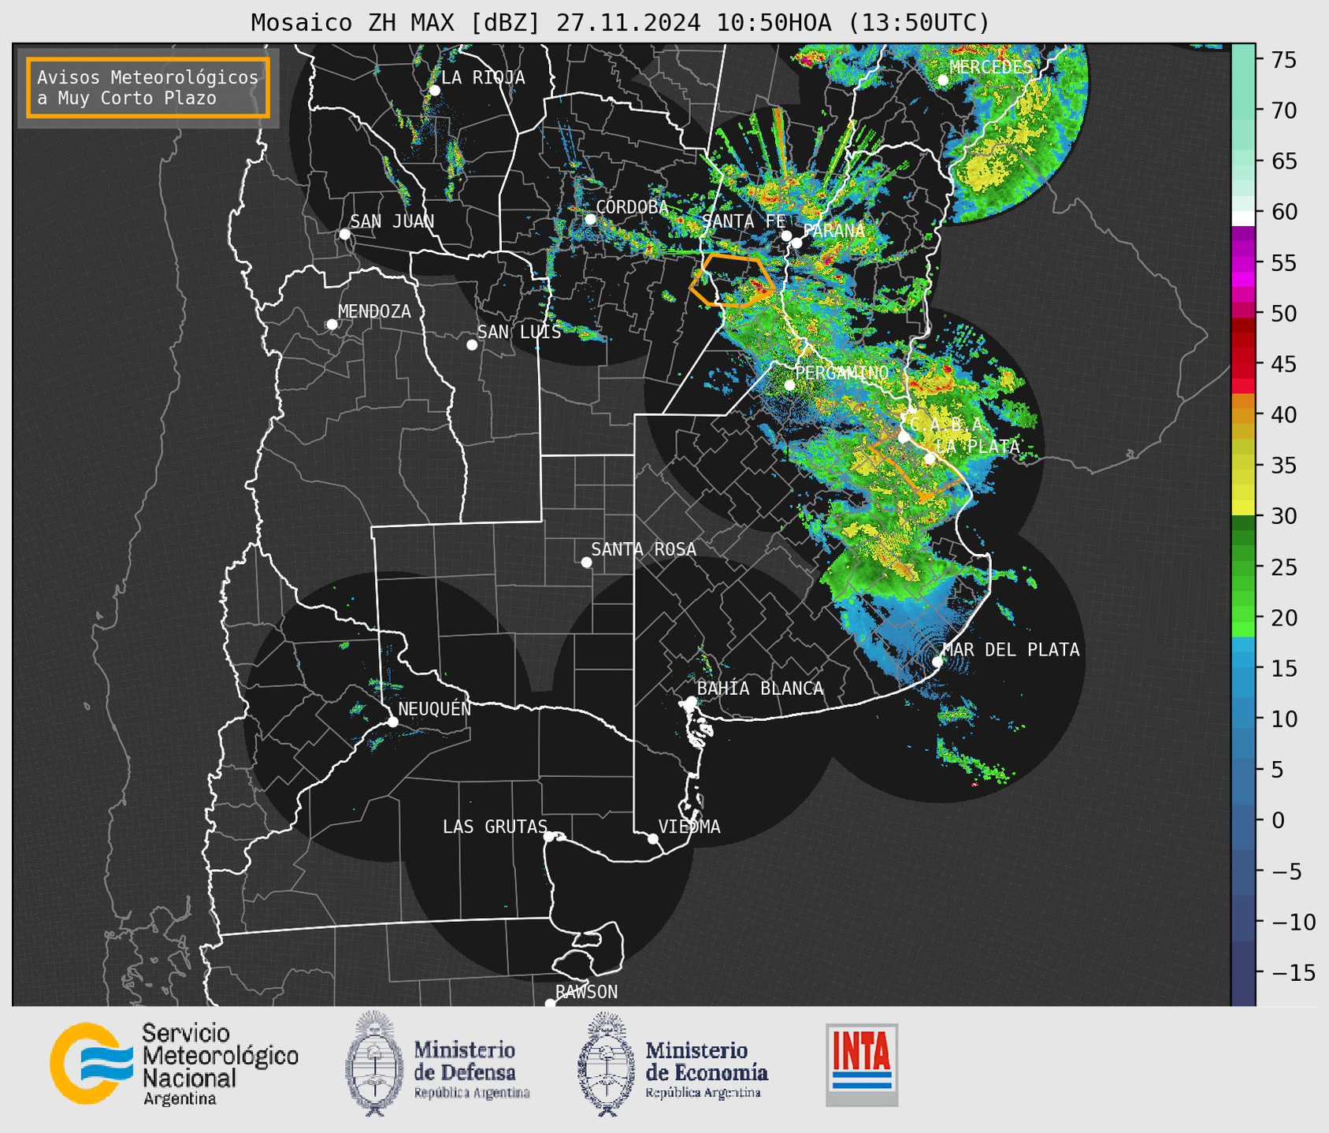The height and width of the screenshot is (1133, 1329).
Task: Click the orange warning polygon near Santa Fe
Action: coord(732,280)
